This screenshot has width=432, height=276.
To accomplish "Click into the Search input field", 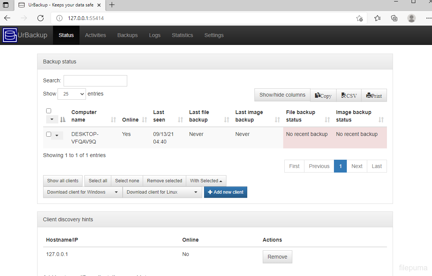I will coord(95,81).
